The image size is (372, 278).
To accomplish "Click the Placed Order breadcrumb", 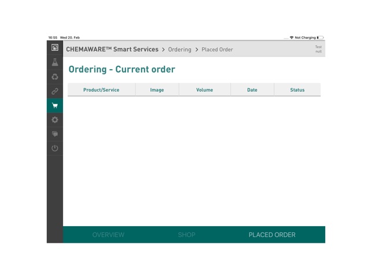I will 217,50.
